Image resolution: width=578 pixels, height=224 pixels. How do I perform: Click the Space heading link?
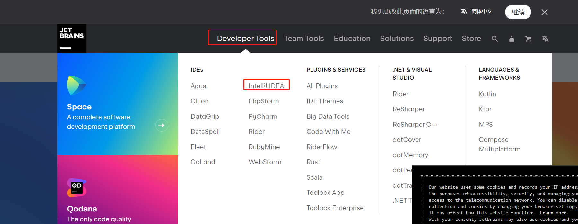coord(79,107)
